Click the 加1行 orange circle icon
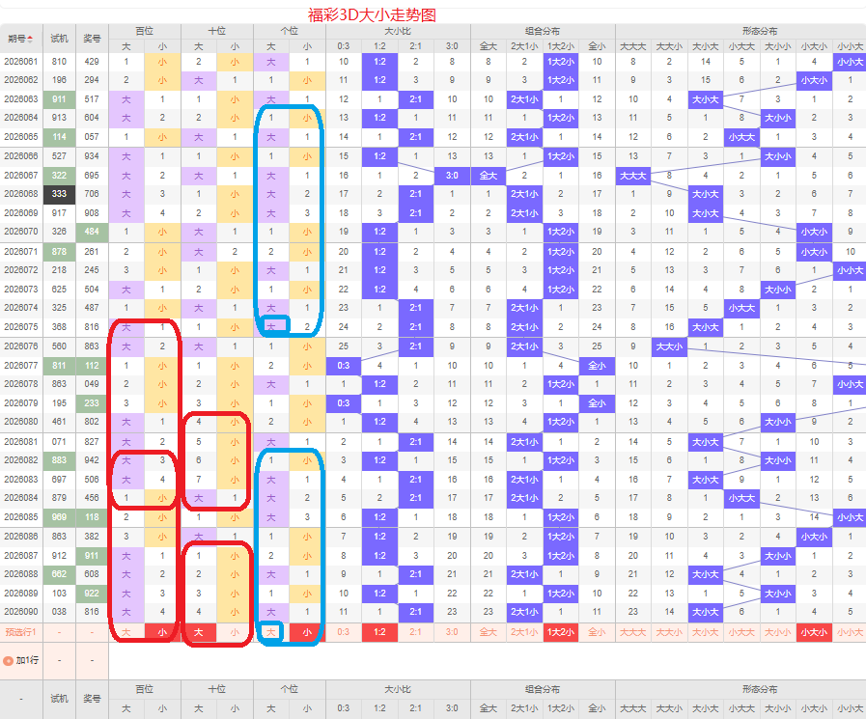This screenshot has height=719, width=866. [x=9, y=660]
